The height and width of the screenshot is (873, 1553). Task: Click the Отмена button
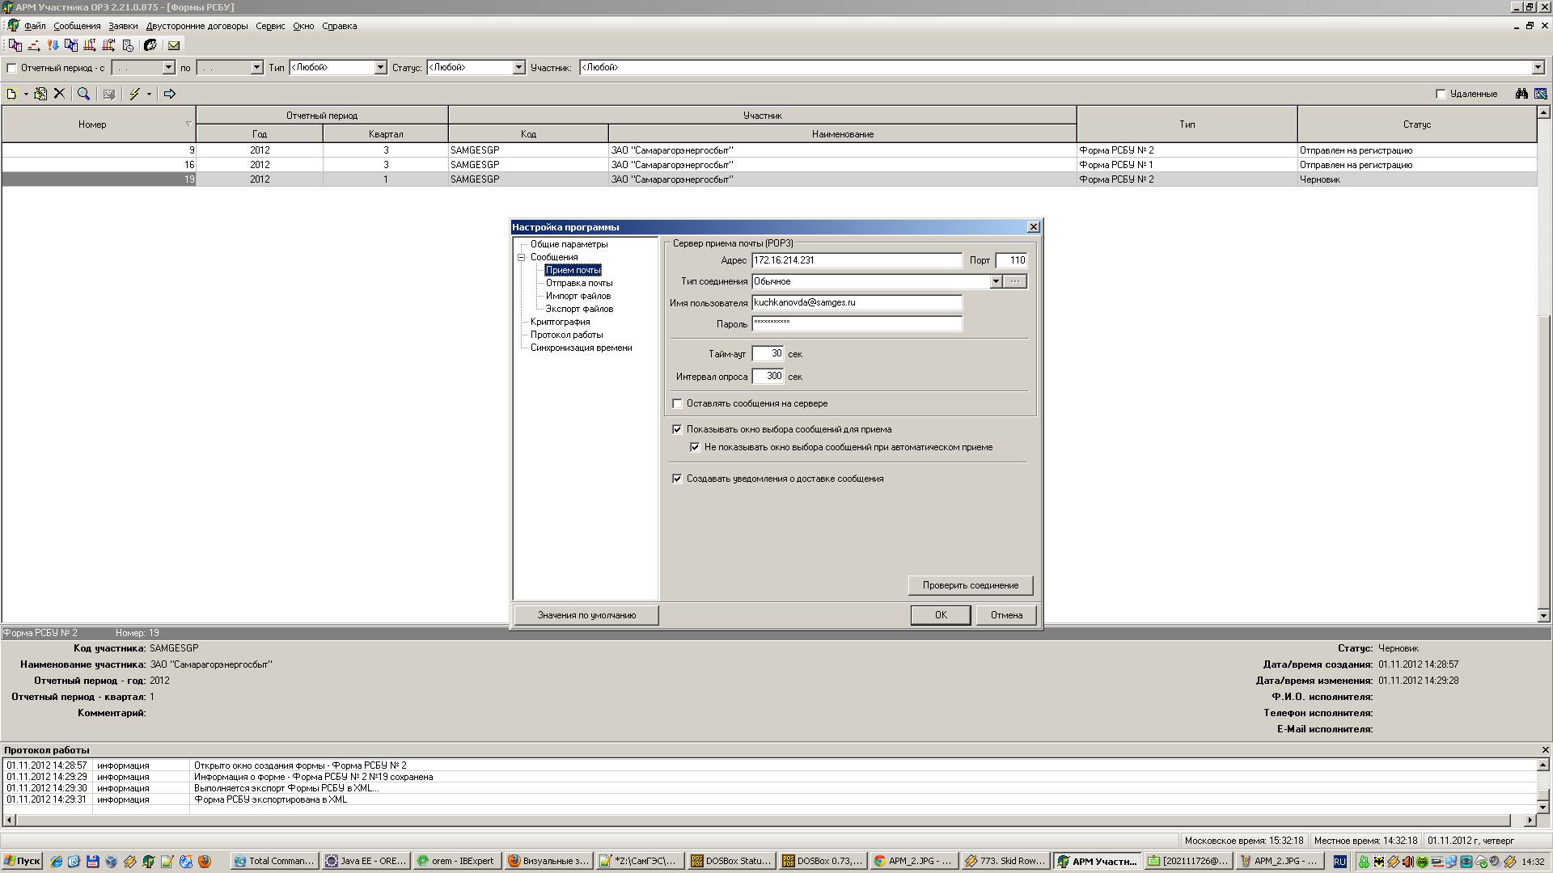(x=1006, y=615)
